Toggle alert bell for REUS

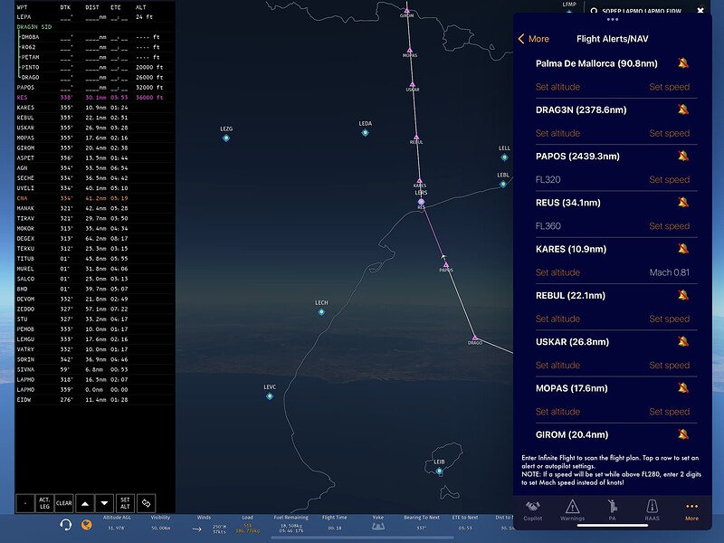click(683, 202)
